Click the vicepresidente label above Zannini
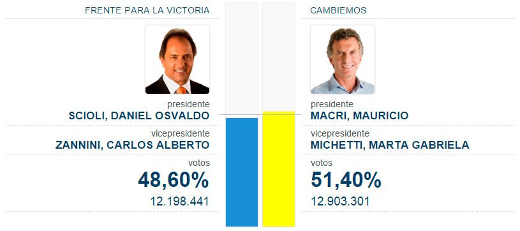520x231 pixels. (181, 134)
